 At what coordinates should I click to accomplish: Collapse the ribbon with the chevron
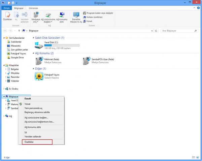[194, 8]
